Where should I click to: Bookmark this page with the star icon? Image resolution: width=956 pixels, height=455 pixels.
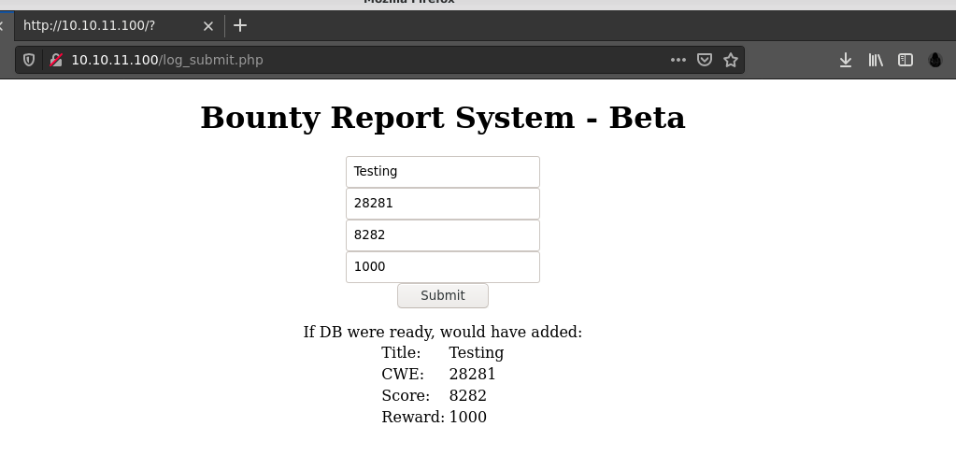tap(731, 60)
